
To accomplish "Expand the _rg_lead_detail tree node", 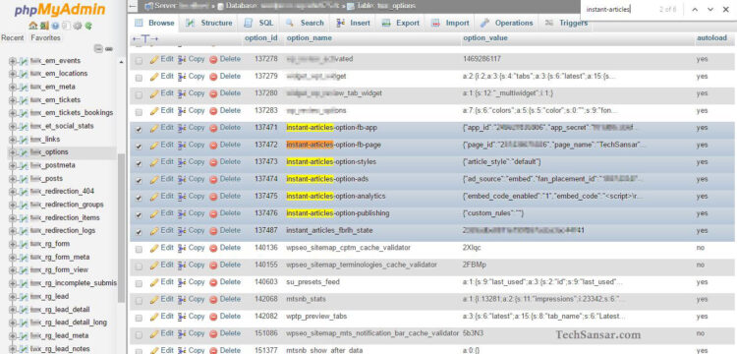I will (12, 310).
